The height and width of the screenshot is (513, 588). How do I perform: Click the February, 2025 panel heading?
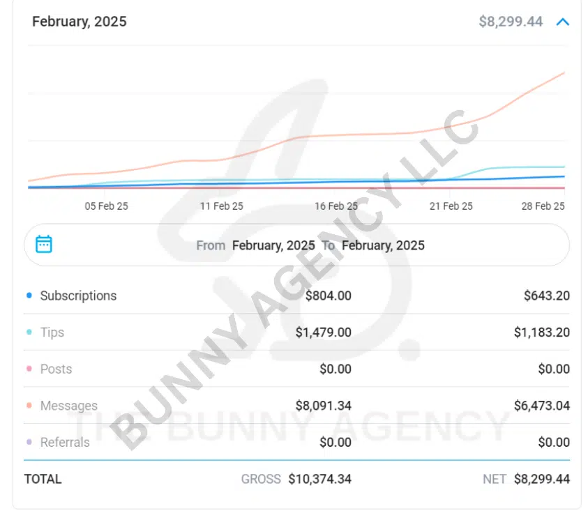coord(80,22)
